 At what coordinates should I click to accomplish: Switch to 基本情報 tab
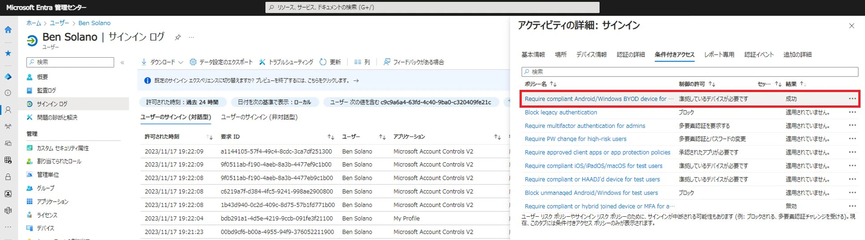(533, 55)
